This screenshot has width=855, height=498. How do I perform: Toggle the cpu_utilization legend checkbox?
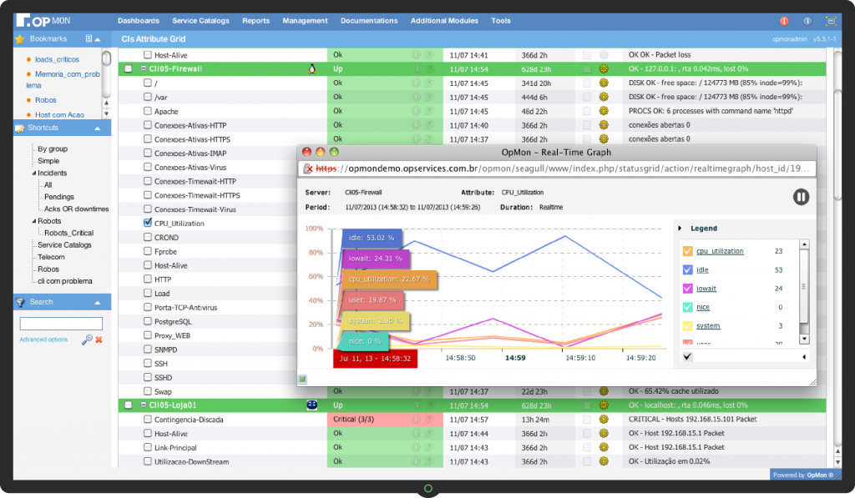pos(688,251)
